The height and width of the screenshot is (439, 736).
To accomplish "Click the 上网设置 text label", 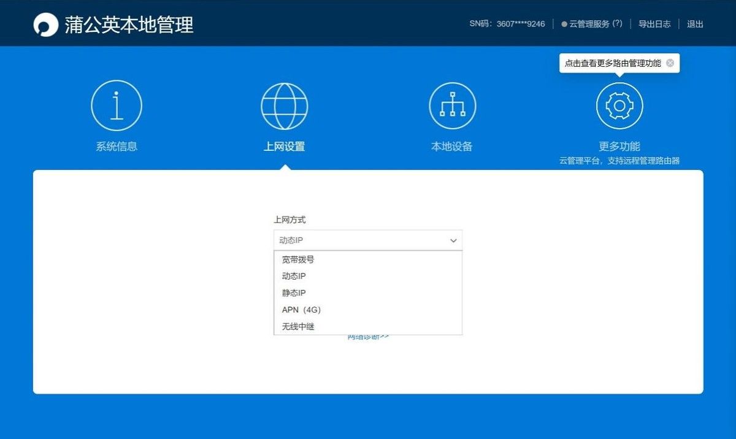I will click(x=285, y=147).
